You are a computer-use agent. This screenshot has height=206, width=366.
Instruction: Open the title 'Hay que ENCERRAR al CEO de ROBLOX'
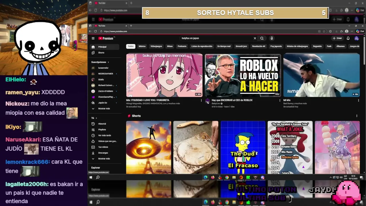pos(232,100)
